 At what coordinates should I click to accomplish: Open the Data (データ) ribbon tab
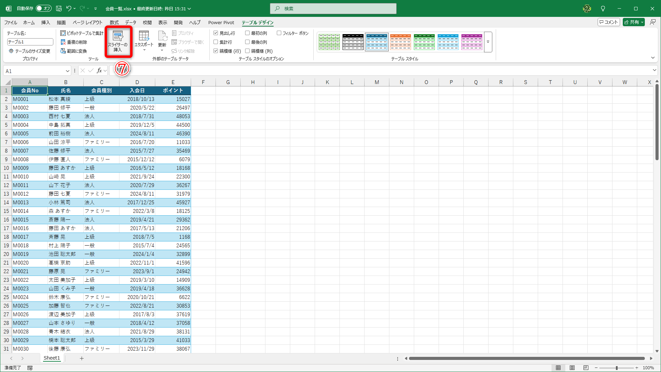(130, 22)
